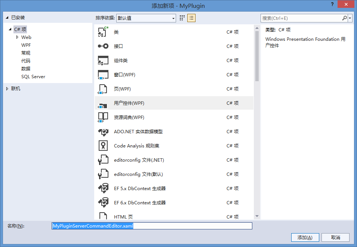Select the 类 (Class) template icon
The height and width of the screenshot is (247, 357).
tap(103, 32)
